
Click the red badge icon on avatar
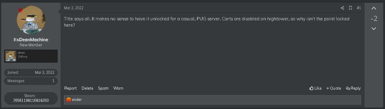[20, 10]
